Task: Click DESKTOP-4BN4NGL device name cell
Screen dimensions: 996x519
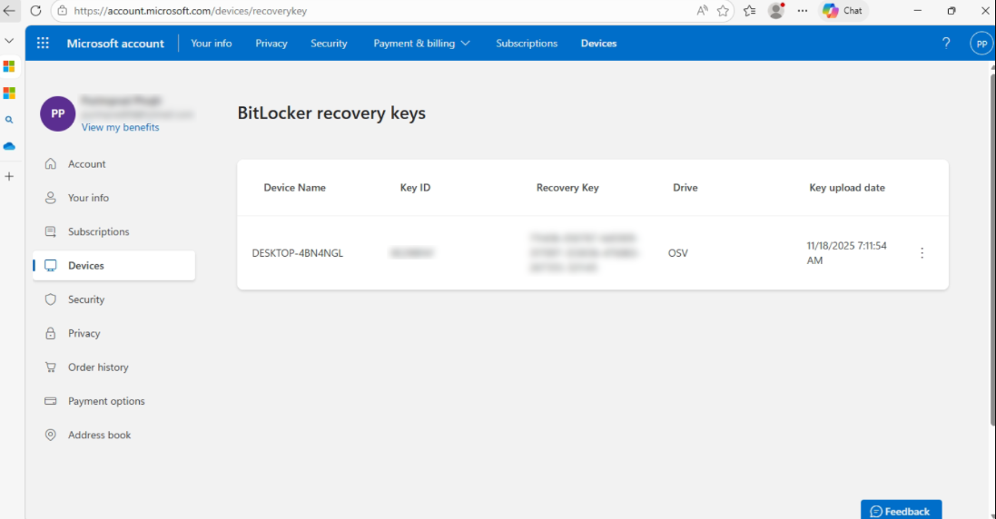Action: click(x=297, y=253)
